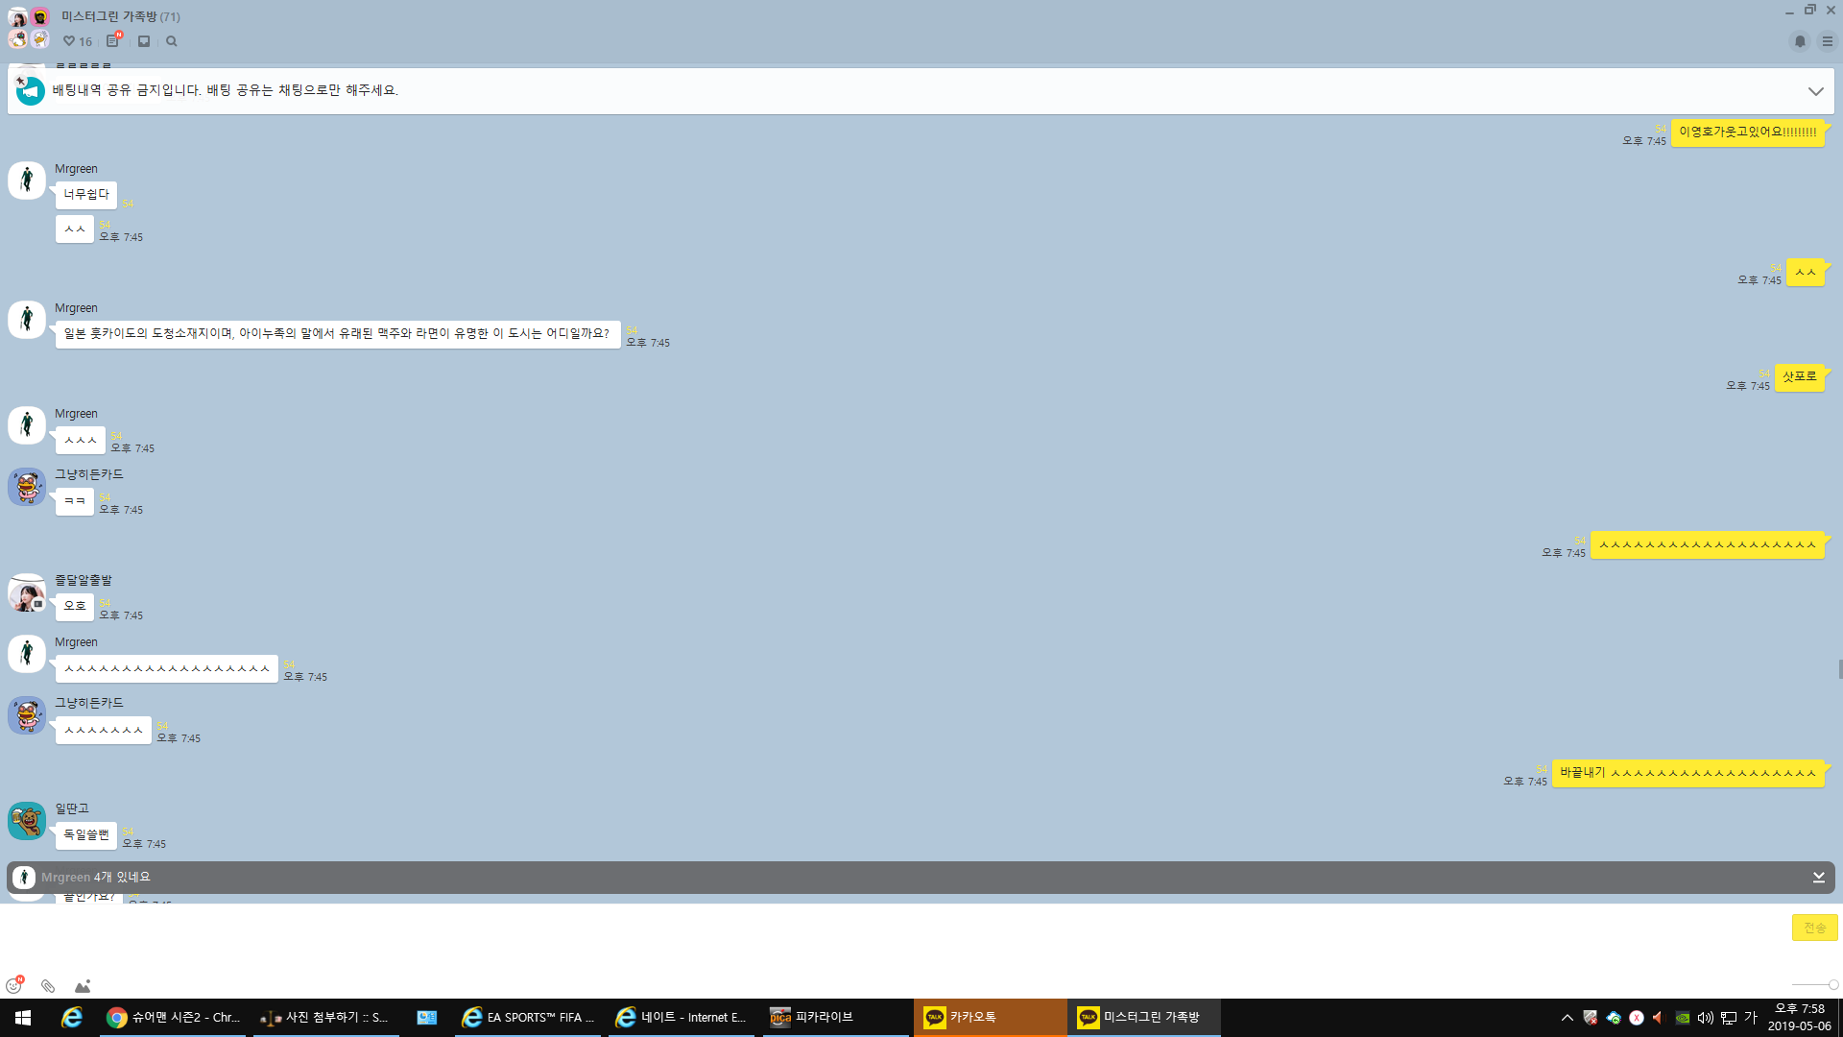Screen dimensions: 1843x1037
Task: Toggle the system volume speaker icon
Action: pyautogui.click(x=1705, y=1018)
